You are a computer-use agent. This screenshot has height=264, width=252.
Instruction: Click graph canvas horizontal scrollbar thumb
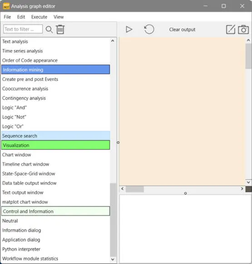[135, 189]
